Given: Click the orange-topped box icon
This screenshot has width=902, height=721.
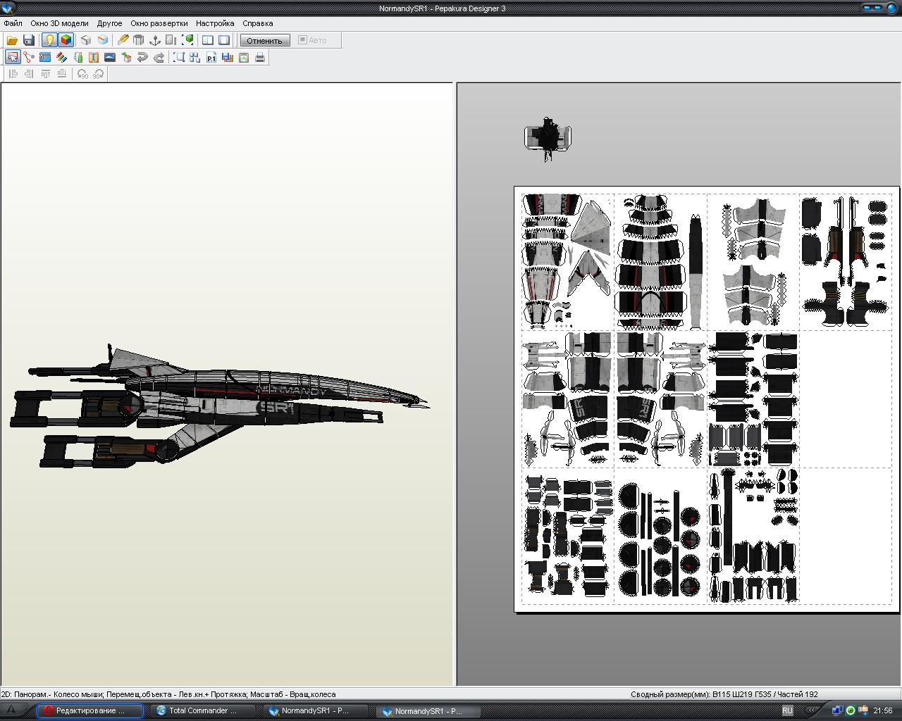Looking at the screenshot, I should click(x=103, y=40).
